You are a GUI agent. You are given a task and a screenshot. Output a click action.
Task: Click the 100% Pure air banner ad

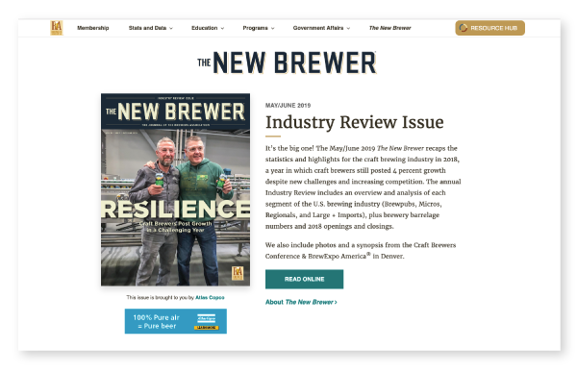(176, 321)
